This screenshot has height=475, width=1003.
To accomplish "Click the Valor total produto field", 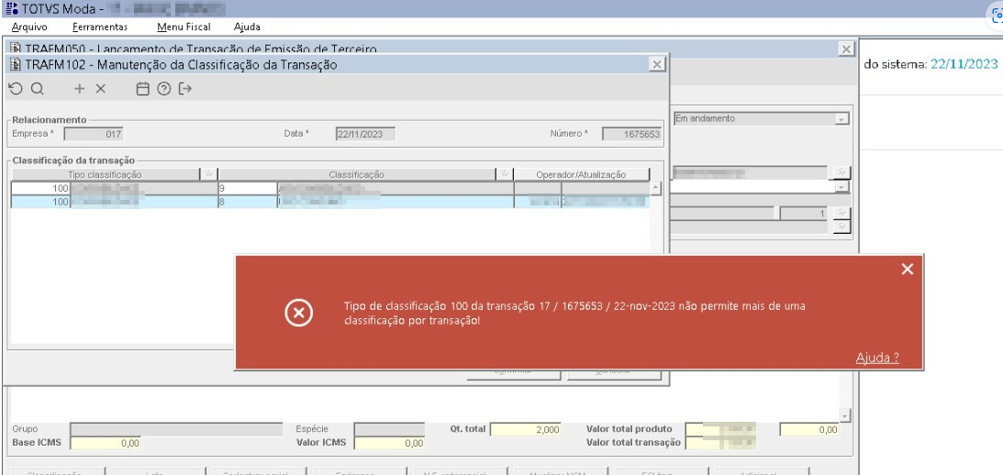I will [x=720, y=430].
